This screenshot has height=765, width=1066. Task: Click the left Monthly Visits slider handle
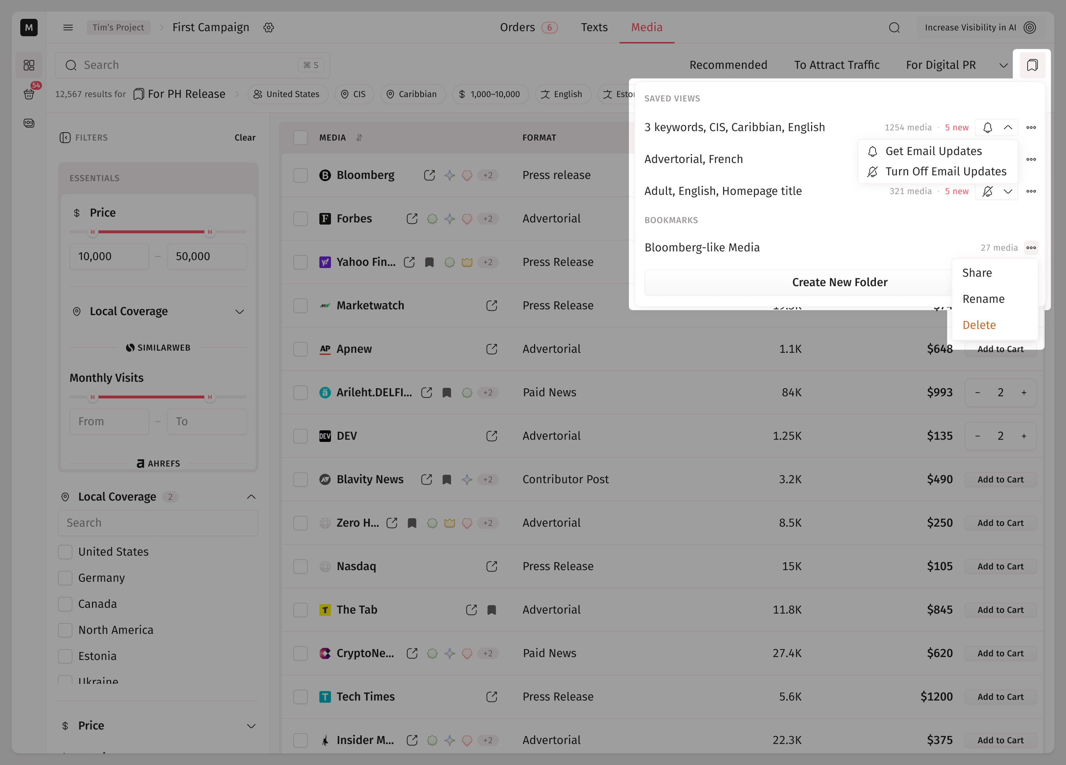(93, 397)
